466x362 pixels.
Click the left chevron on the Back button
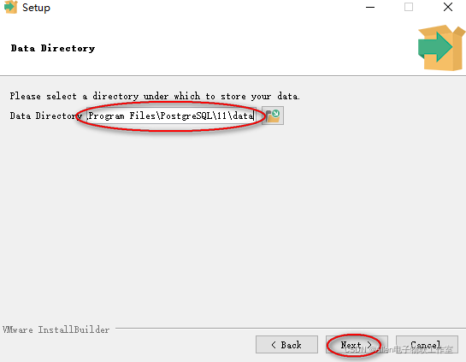pyautogui.click(x=274, y=345)
